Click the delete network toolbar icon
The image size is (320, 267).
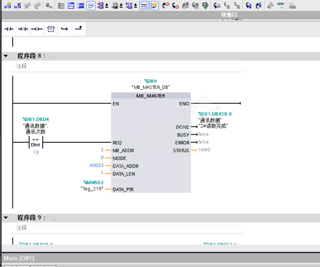pyautogui.click(x=17, y=5)
